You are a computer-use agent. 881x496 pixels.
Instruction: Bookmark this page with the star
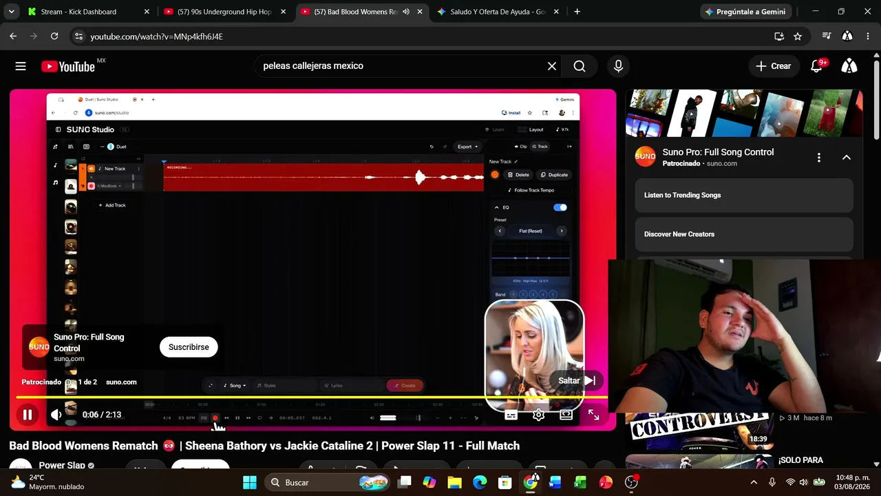[798, 37]
